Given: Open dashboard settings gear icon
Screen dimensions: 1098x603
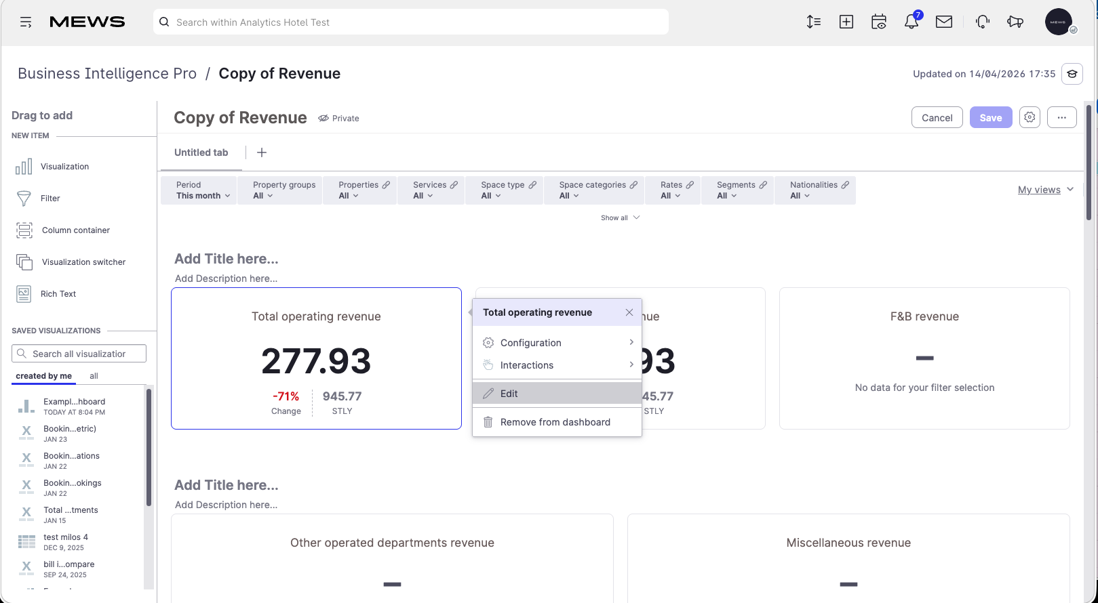Looking at the screenshot, I should click(x=1030, y=117).
